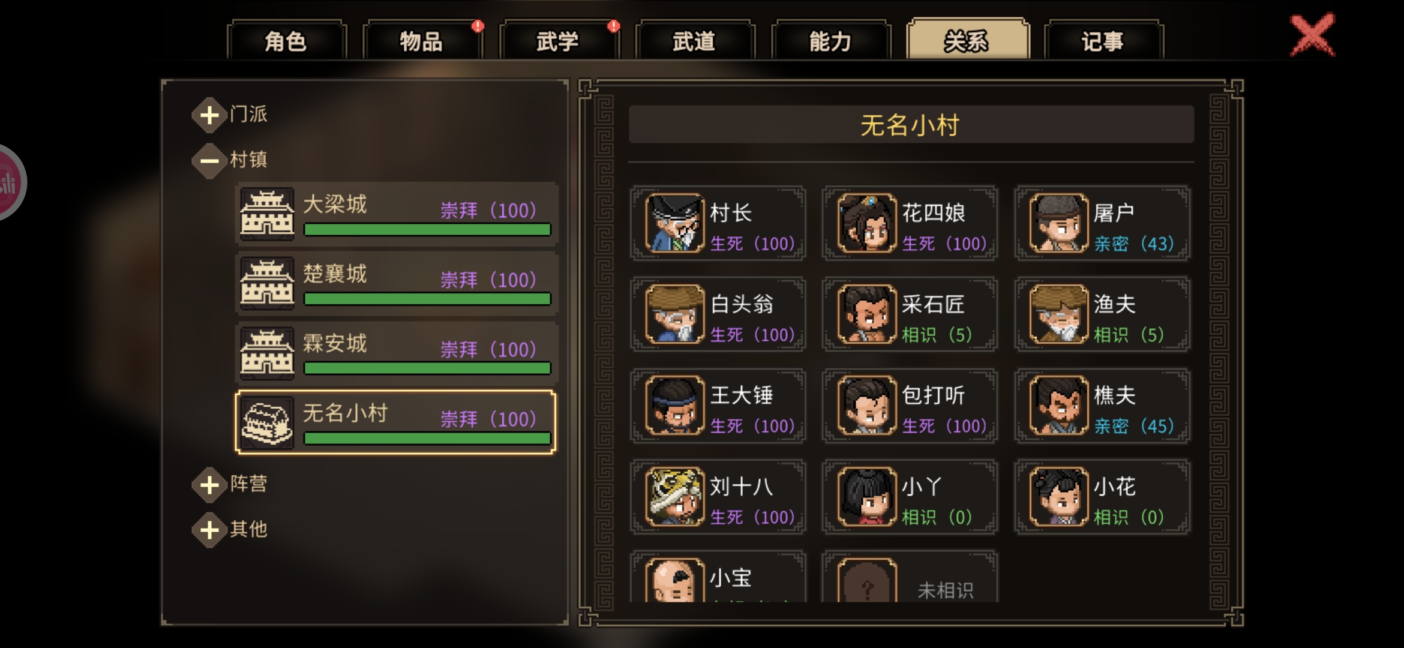Click the 刘十八 tiger-hat portrait

[x=674, y=496]
